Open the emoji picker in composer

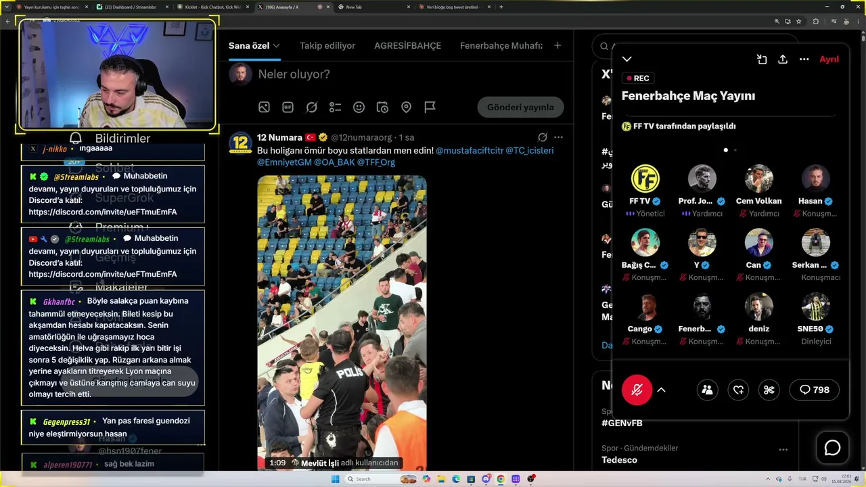tap(359, 107)
